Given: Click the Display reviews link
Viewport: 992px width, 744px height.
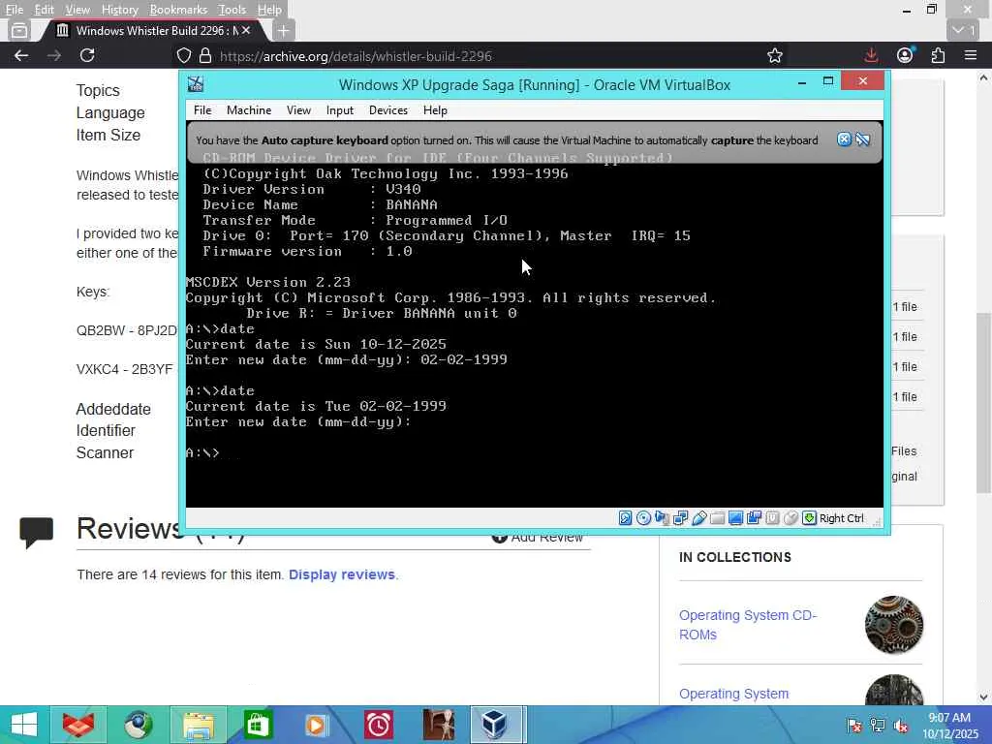Looking at the screenshot, I should point(342,574).
